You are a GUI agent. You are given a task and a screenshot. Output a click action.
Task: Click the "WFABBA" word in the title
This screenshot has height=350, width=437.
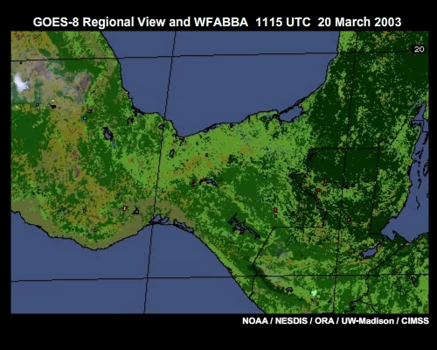pyautogui.click(x=221, y=22)
